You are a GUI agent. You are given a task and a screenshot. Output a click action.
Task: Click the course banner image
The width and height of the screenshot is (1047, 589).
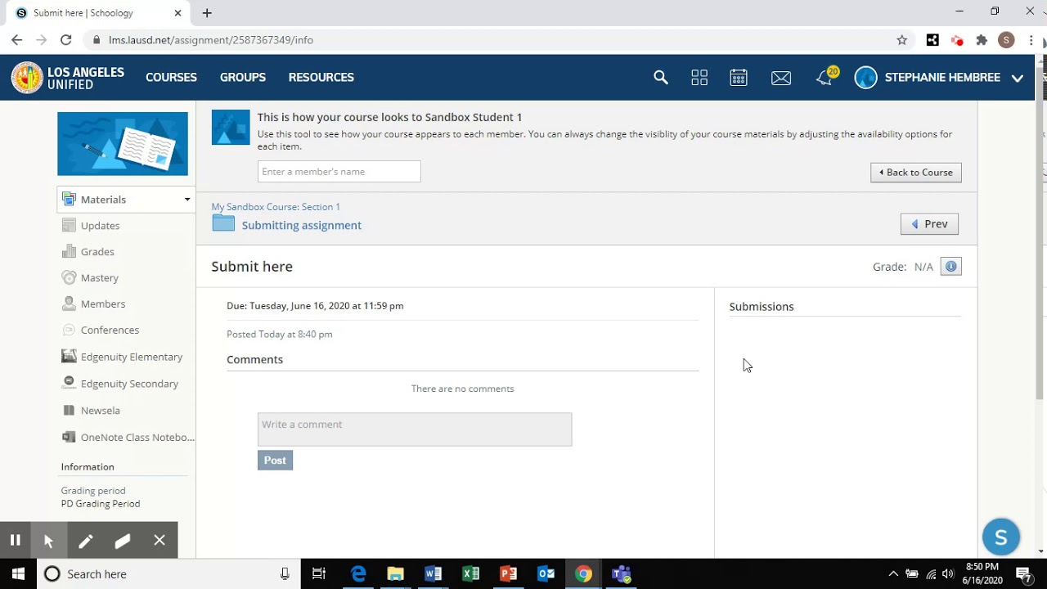[123, 144]
